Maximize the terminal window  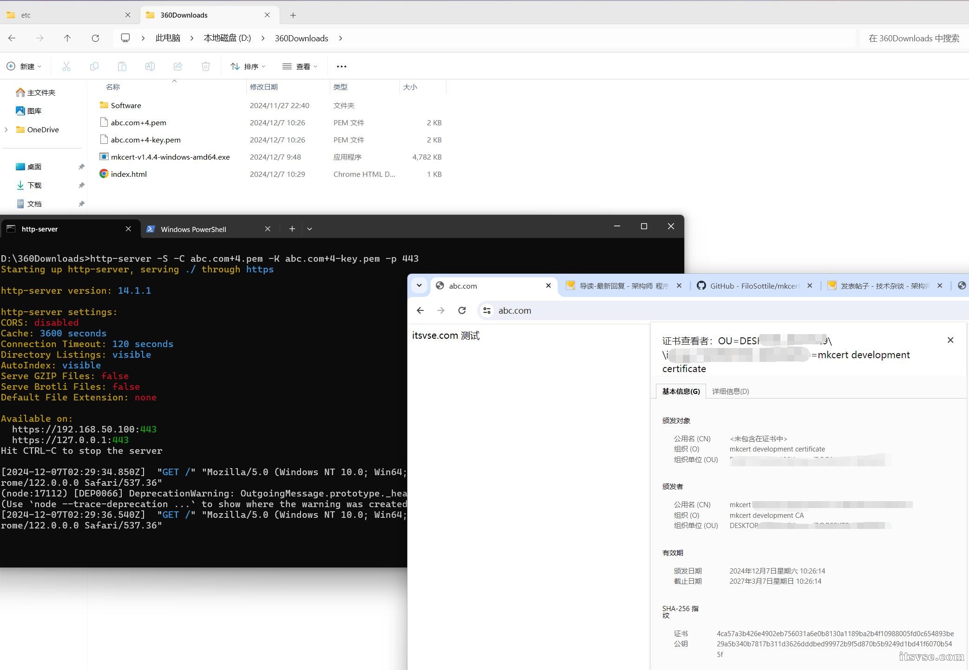pyautogui.click(x=644, y=226)
